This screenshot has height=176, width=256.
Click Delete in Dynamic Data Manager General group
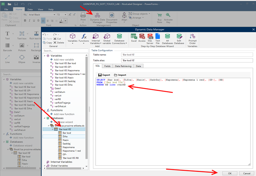58,42
